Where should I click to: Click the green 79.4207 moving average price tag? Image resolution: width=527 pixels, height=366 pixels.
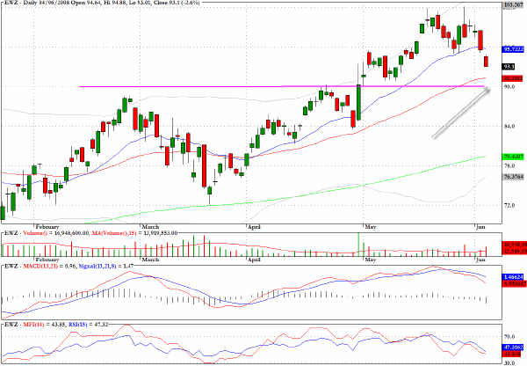[x=513, y=157]
